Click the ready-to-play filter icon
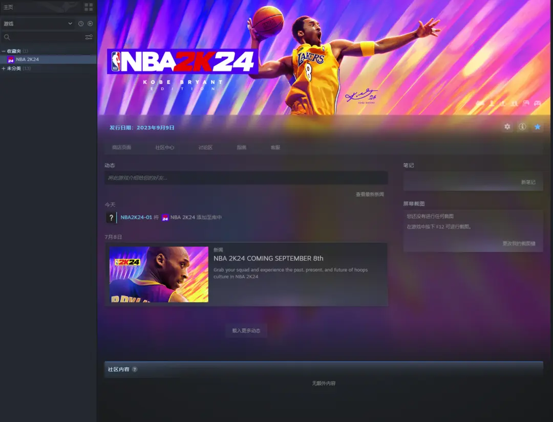The width and height of the screenshot is (553, 422). click(90, 24)
